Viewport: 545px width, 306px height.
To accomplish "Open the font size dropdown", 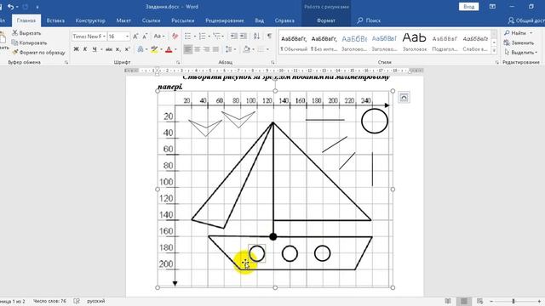I will [x=127, y=36].
